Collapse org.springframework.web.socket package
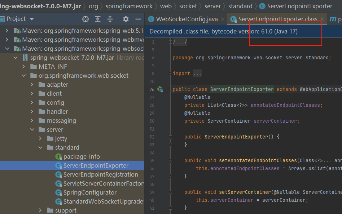342x214 pixels. 24,76
